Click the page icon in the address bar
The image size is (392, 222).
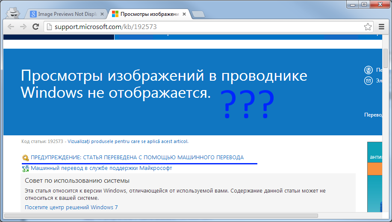pos(50,27)
